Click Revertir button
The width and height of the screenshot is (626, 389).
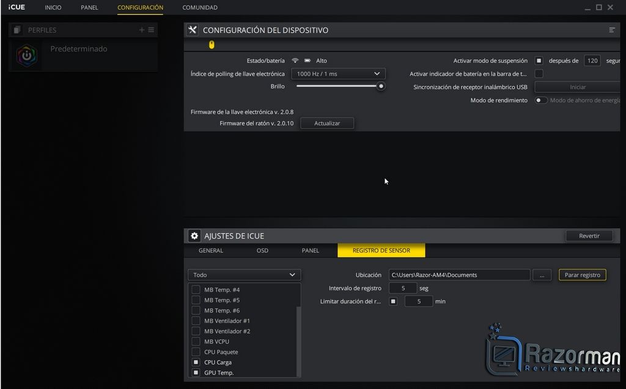pos(589,235)
